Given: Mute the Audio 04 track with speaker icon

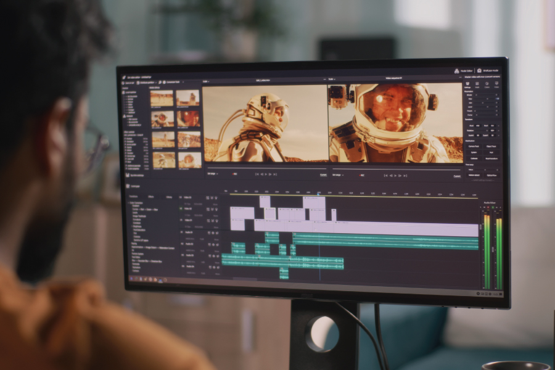Looking at the screenshot, I should click(218, 267).
